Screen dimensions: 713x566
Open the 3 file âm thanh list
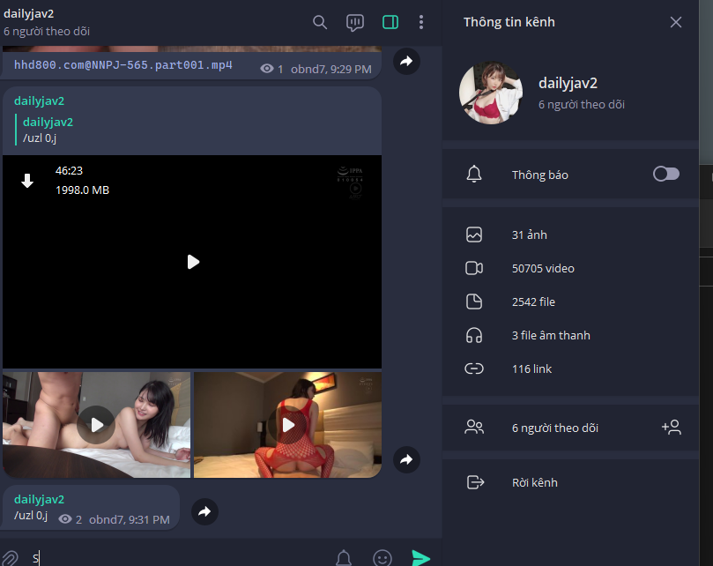click(x=550, y=336)
